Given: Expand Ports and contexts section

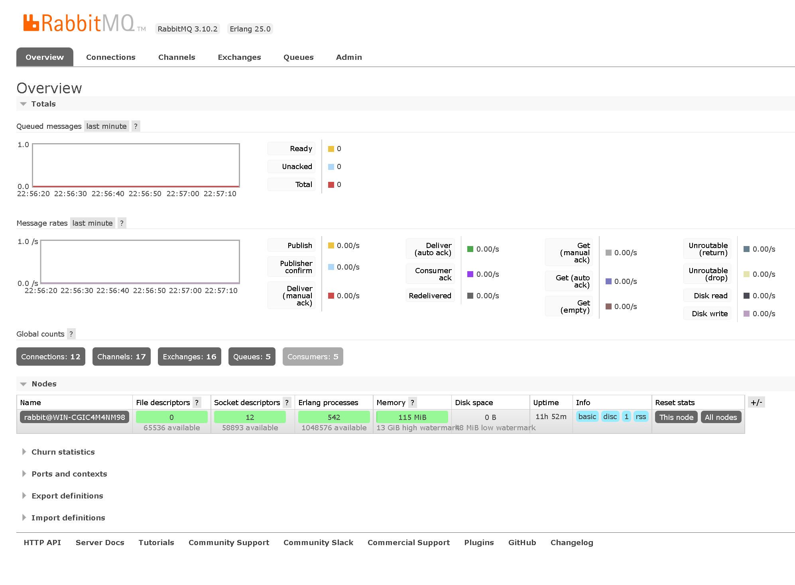Looking at the screenshot, I should coord(69,474).
